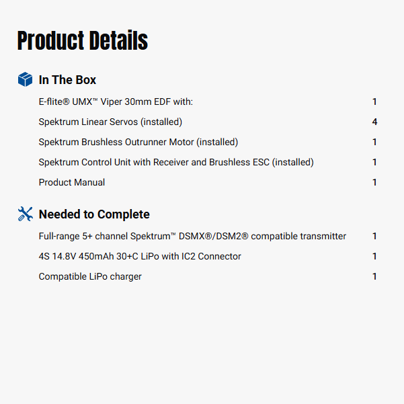Click the blue box icon
The image size is (404, 404).
pos(25,80)
